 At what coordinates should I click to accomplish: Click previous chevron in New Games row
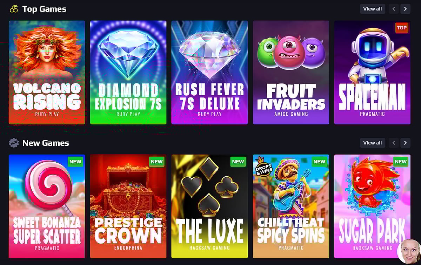tap(394, 143)
